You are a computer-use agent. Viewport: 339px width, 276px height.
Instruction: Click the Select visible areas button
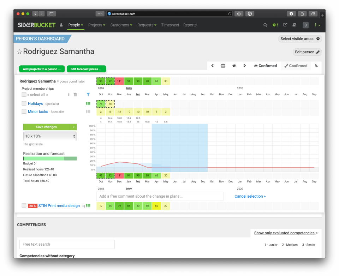(300, 39)
